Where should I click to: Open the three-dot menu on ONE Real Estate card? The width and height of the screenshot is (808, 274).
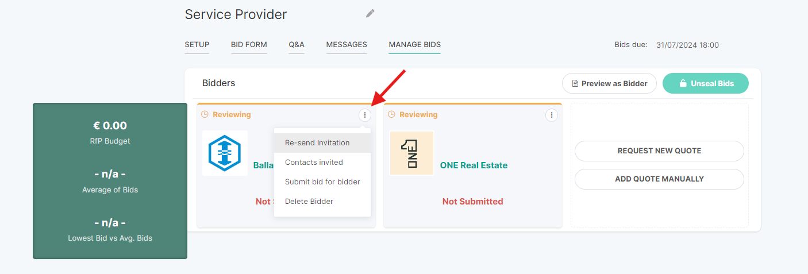pos(551,115)
